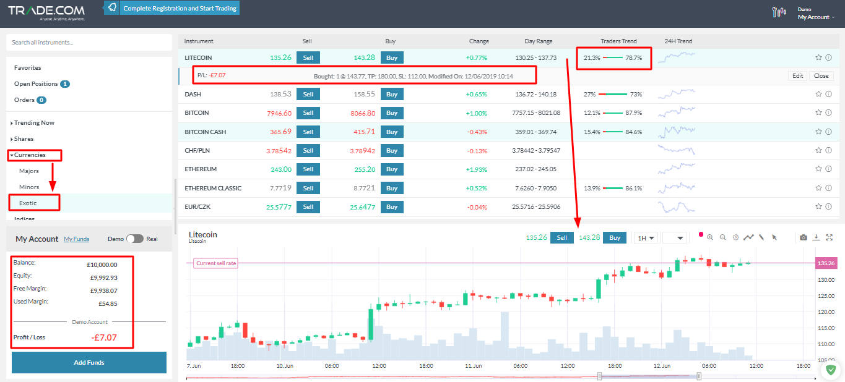Screen dimensions: 845x382
Task: Show ETHEREUM row info icon
Action: 828,169
